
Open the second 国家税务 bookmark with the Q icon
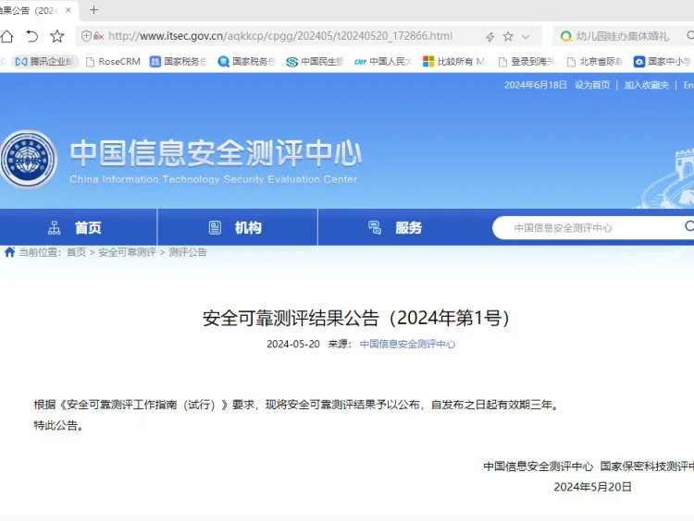tap(246, 61)
